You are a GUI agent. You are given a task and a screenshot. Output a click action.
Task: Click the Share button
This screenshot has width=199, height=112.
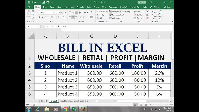[167, 7]
